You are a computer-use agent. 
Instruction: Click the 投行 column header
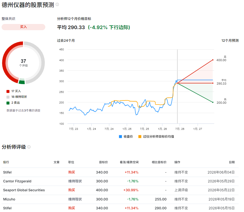point(6,162)
